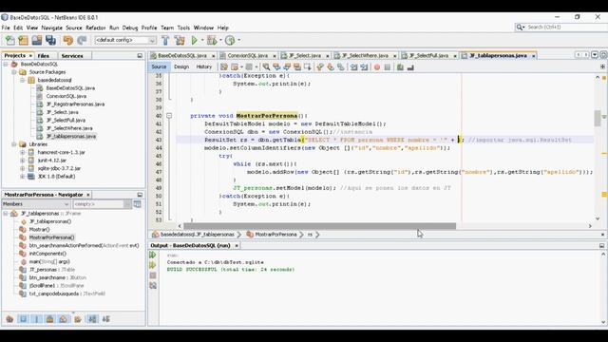Screen dimensions: 608x342
Task: Open the Run Project arrow dropdown
Action: (x=202, y=40)
